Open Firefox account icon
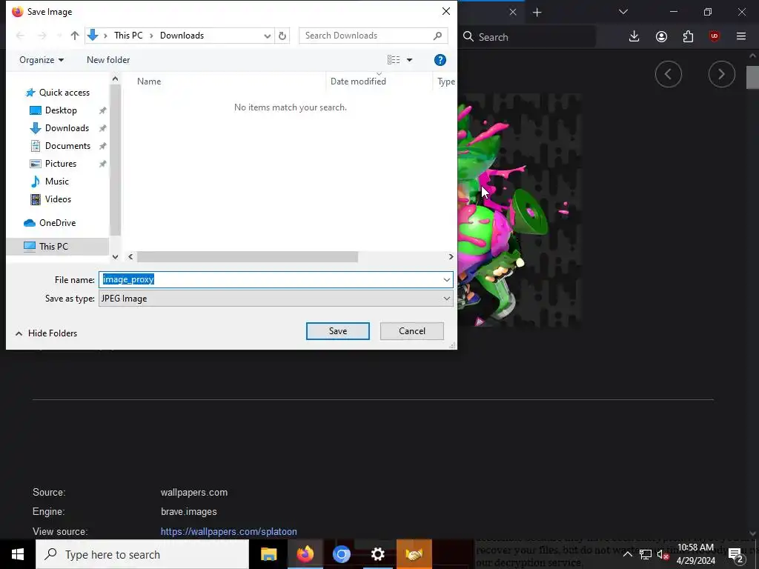 [661, 37]
